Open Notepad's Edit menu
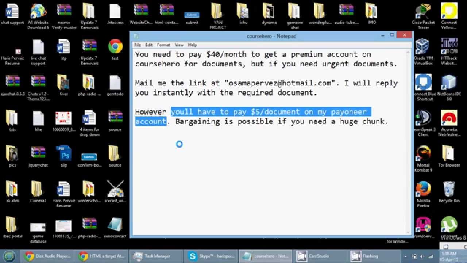Viewport: 467px width, 263px height. (x=149, y=45)
